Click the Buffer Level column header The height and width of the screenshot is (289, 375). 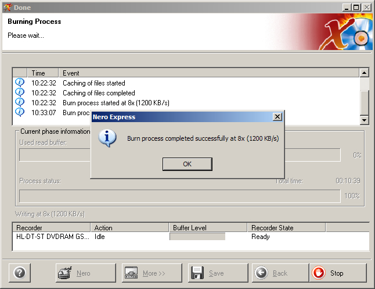208,228
